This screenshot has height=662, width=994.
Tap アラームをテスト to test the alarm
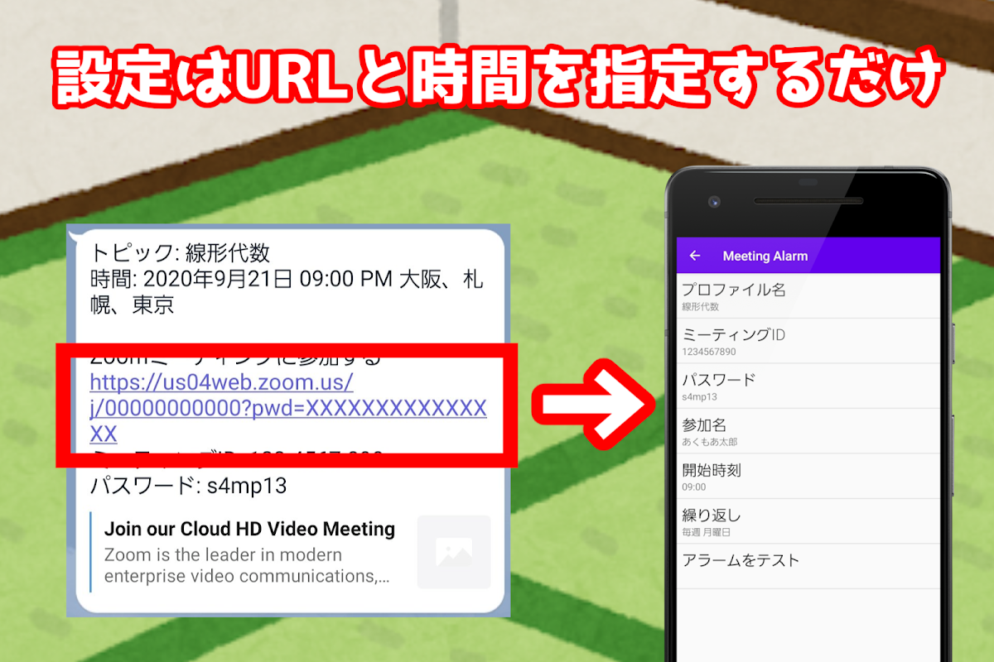tap(808, 565)
